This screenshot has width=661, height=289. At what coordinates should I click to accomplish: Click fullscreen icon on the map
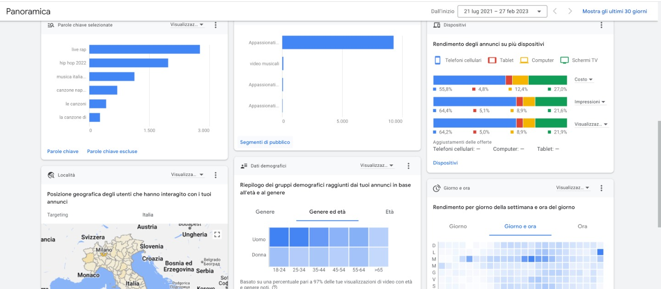217,235
